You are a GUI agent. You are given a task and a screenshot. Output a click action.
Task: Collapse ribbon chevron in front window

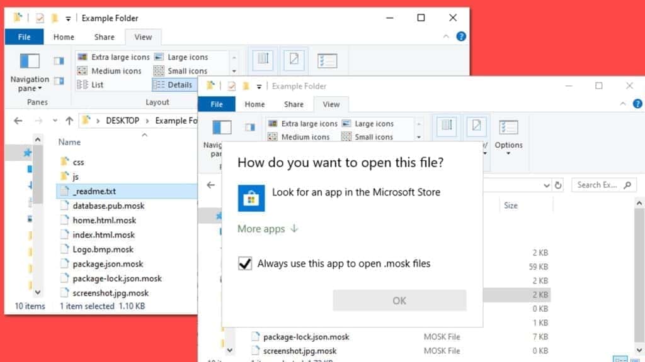pyautogui.click(x=623, y=104)
